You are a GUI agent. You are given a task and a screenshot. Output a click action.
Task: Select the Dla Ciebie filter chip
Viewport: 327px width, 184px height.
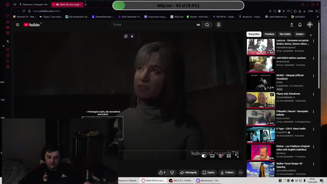tap(285, 34)
